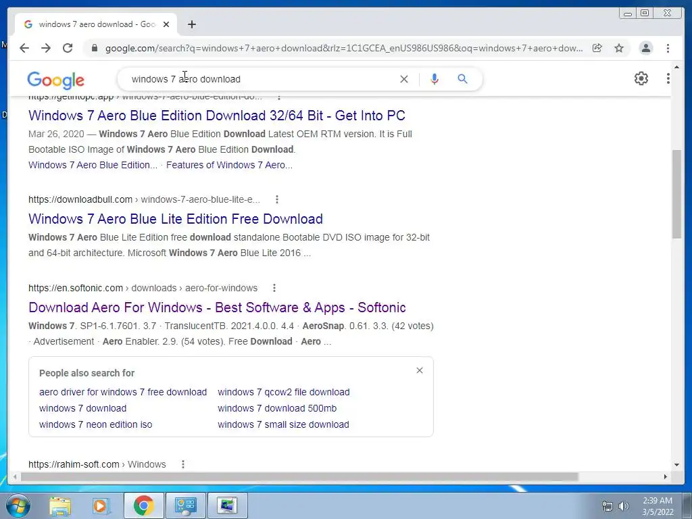Open the monitor app taskbar icon
This screenshot has height=519, width=692.
pyautogui.click(x=227, y=505)
